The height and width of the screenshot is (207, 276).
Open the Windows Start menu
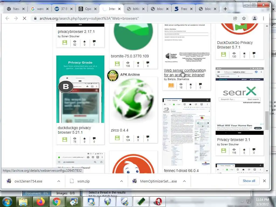click(x=7, y=202)
